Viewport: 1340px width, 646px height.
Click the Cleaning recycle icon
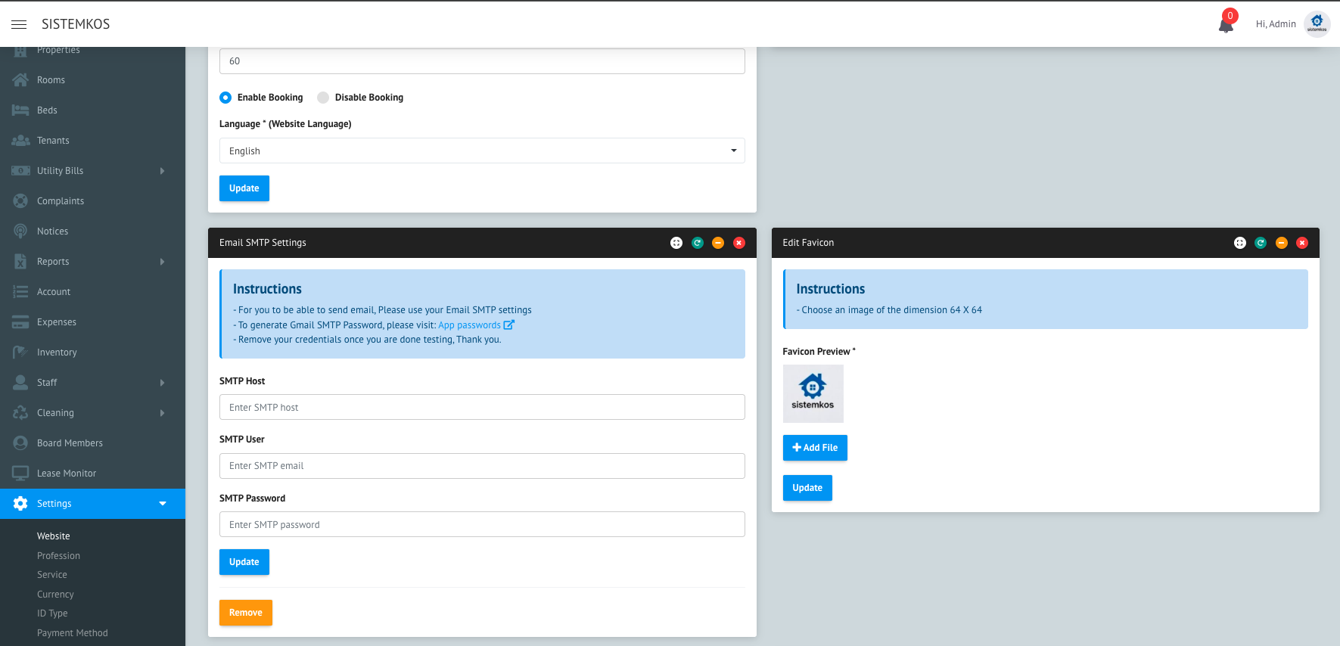20,412
